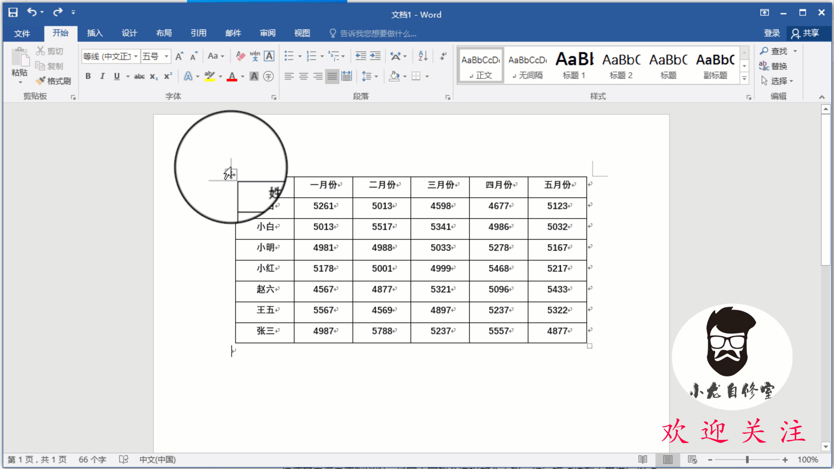This screenshot has height=469, width=834.
Task: Click the Increase Indent icon
Action: (x=375, y=56)
